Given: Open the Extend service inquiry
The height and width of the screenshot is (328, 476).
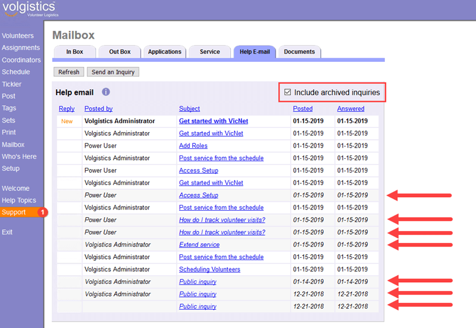Looking at the screenshot, I should tap(199, 245).
